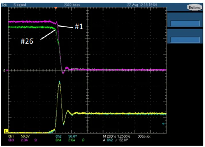The width and height of the screenshot is (205, 147).
Task: Click the Tek logo in the top bar
Action: [x=4, y=5]
